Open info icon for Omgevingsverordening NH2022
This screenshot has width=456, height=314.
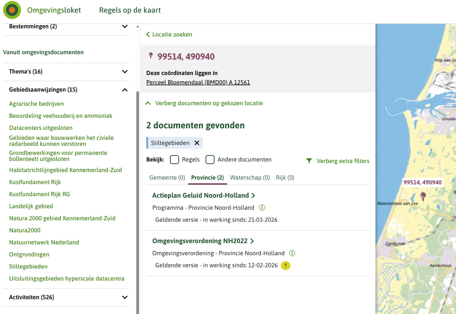[292, 253]
